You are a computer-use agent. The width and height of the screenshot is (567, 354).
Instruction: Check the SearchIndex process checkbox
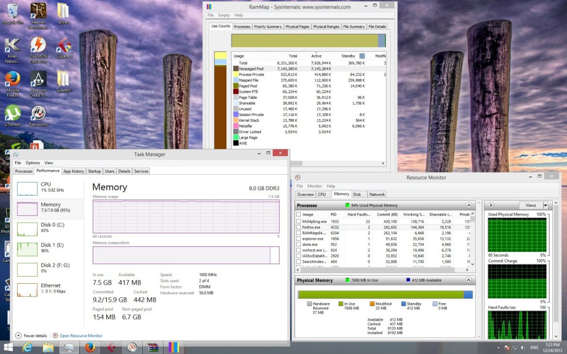tap(298, 261)
